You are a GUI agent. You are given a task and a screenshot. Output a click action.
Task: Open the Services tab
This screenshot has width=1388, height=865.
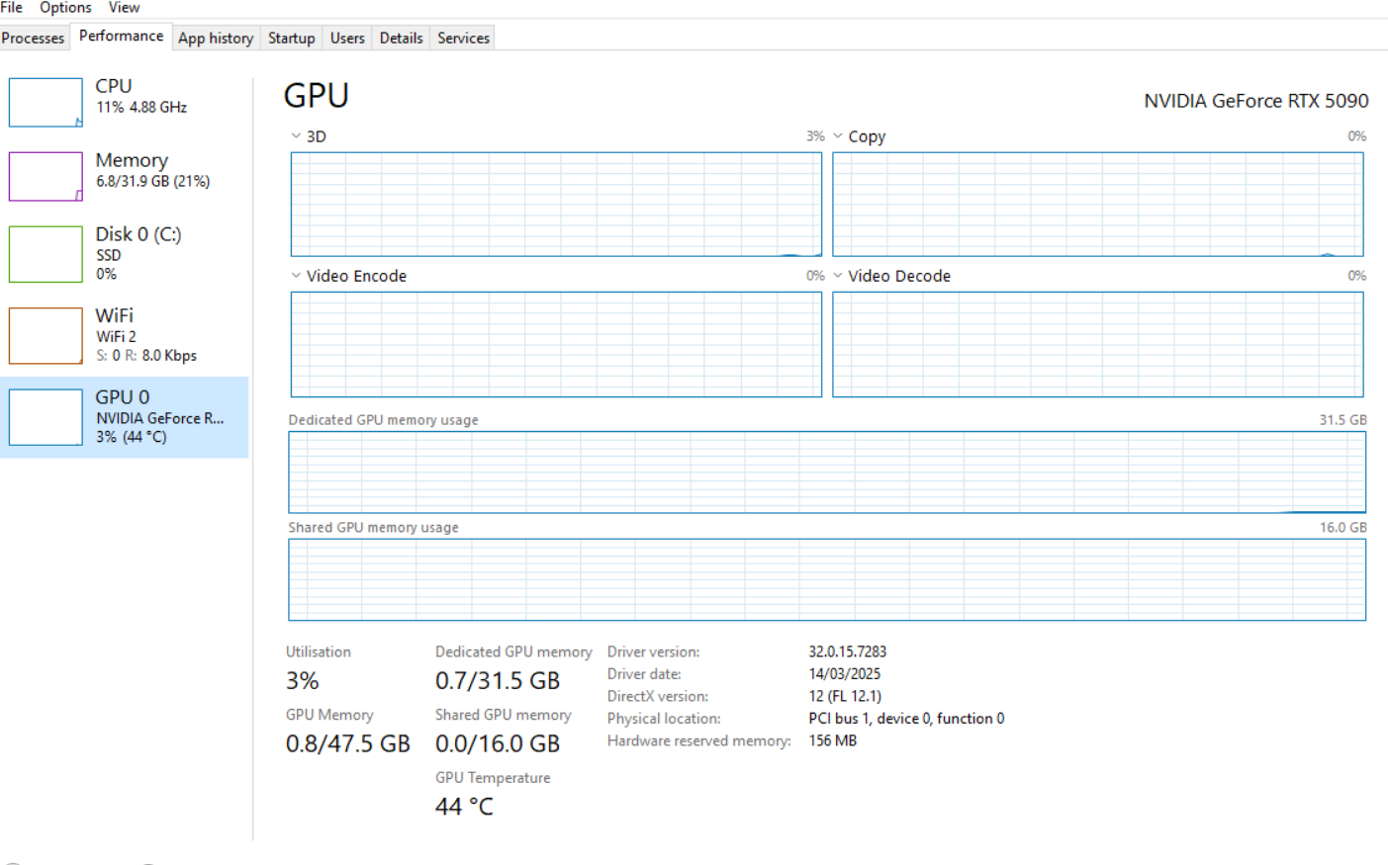463,39
